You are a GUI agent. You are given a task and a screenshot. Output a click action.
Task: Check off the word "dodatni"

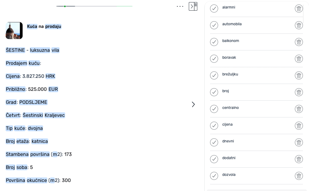tap(214, 159)
